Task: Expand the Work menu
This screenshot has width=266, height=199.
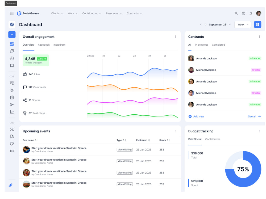Action: tap(73, 13)
